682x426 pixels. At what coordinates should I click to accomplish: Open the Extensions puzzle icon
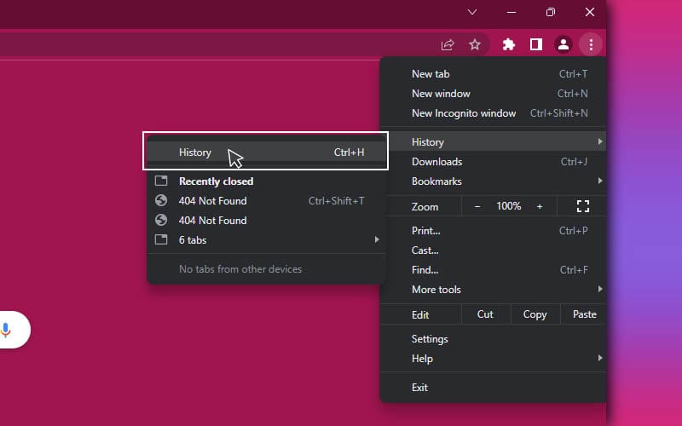coord(509,44)
